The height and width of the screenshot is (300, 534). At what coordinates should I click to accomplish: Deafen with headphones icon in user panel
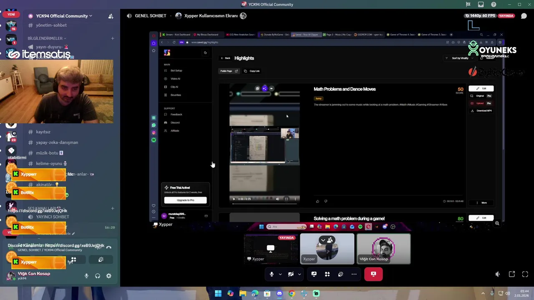98,276
